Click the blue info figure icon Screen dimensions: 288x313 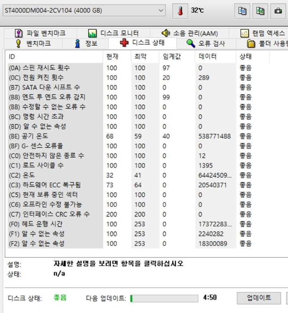click(x=78, y=43)
